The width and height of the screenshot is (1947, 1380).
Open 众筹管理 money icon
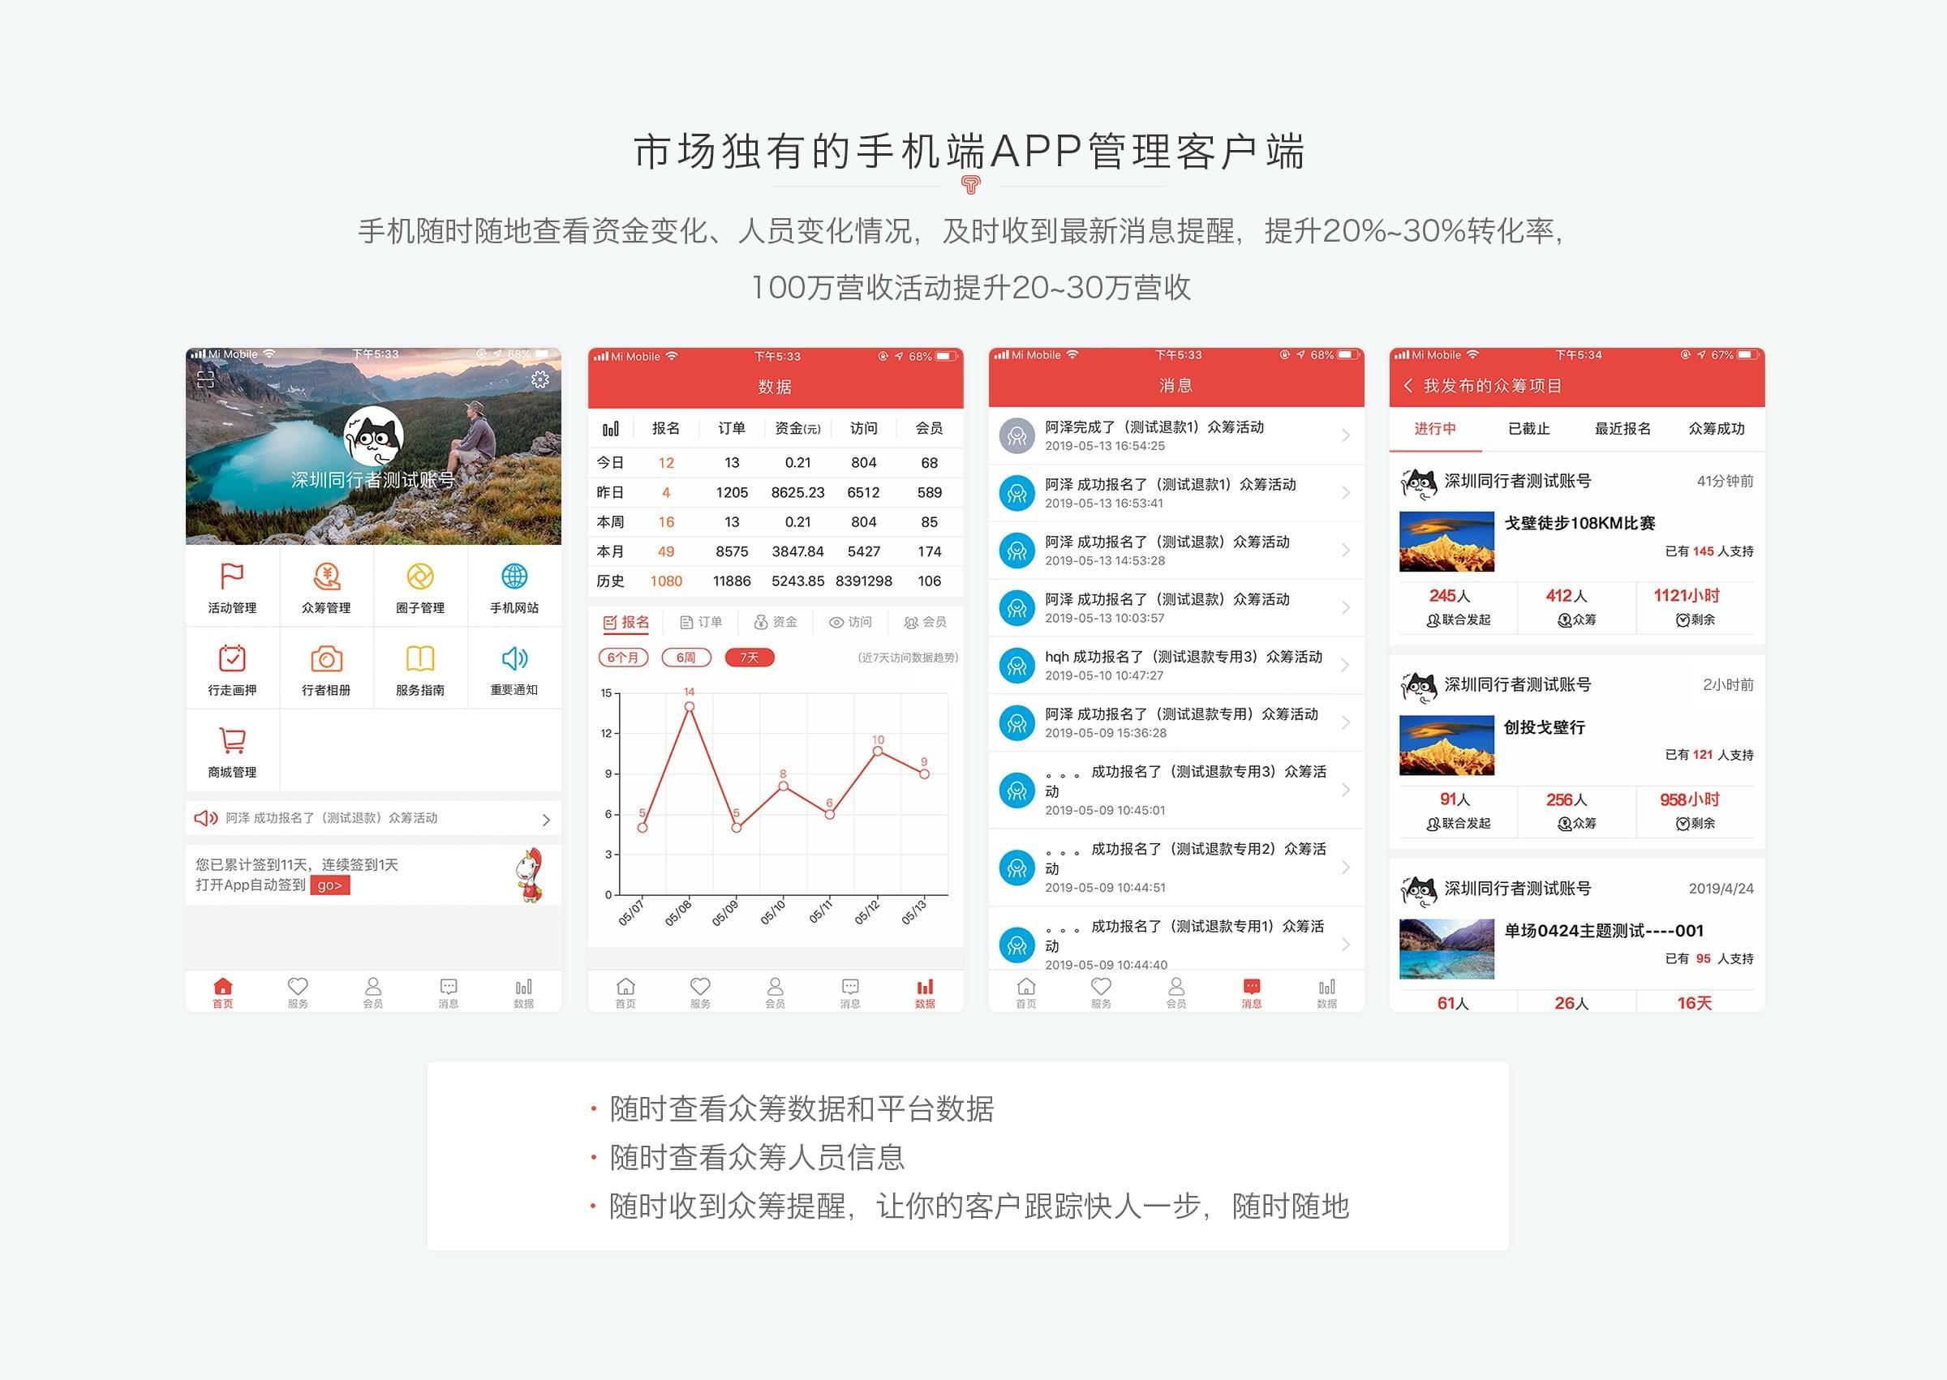click(x=326, y=577)
